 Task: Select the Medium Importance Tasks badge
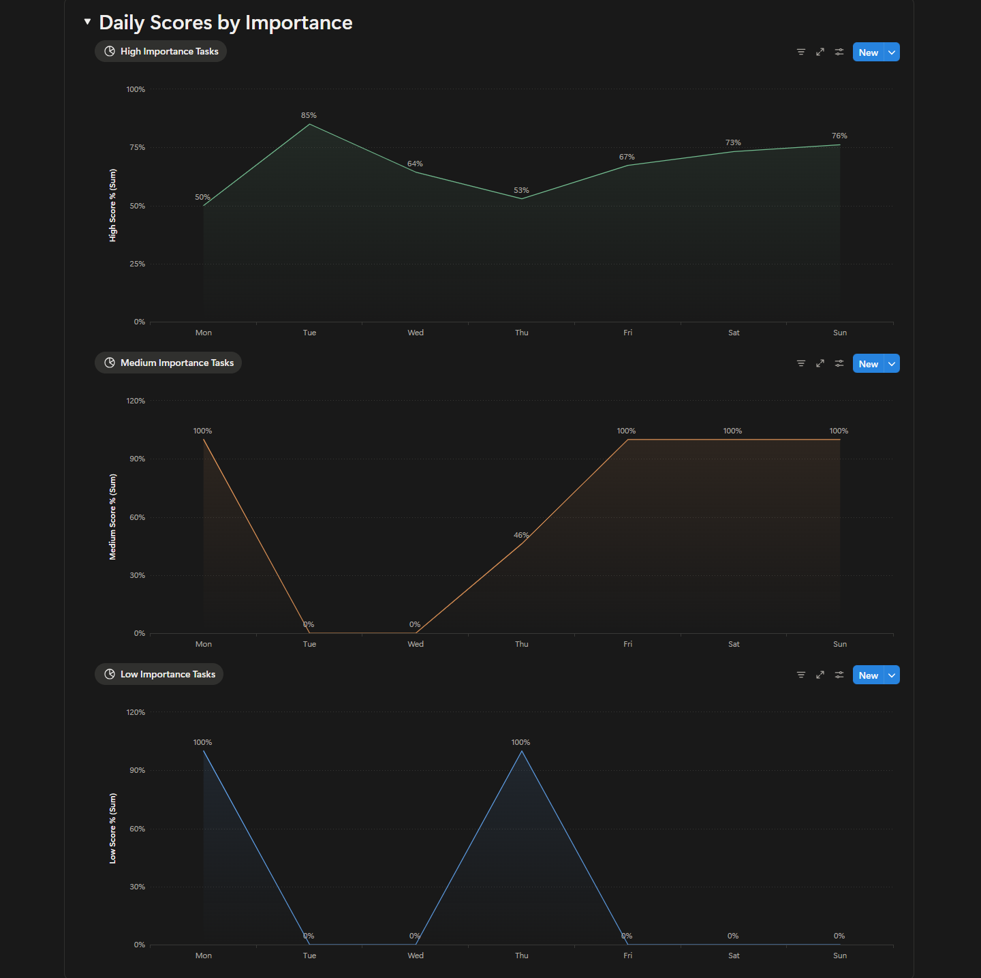(x=168, y=363)
